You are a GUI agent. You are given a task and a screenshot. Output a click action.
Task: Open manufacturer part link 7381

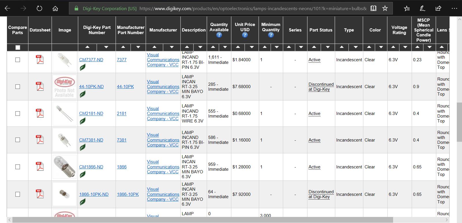point(122,140)
